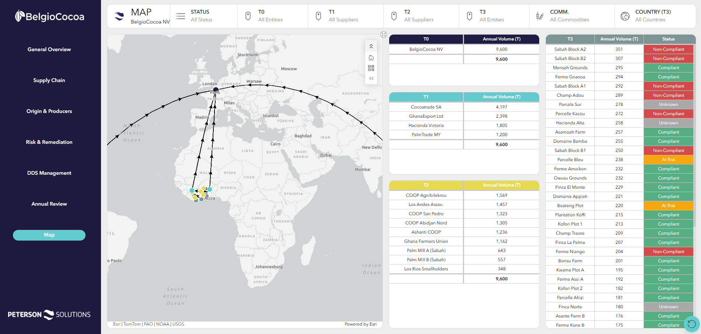Open the T2 All Suppliers filter

[x=421, y=16]
